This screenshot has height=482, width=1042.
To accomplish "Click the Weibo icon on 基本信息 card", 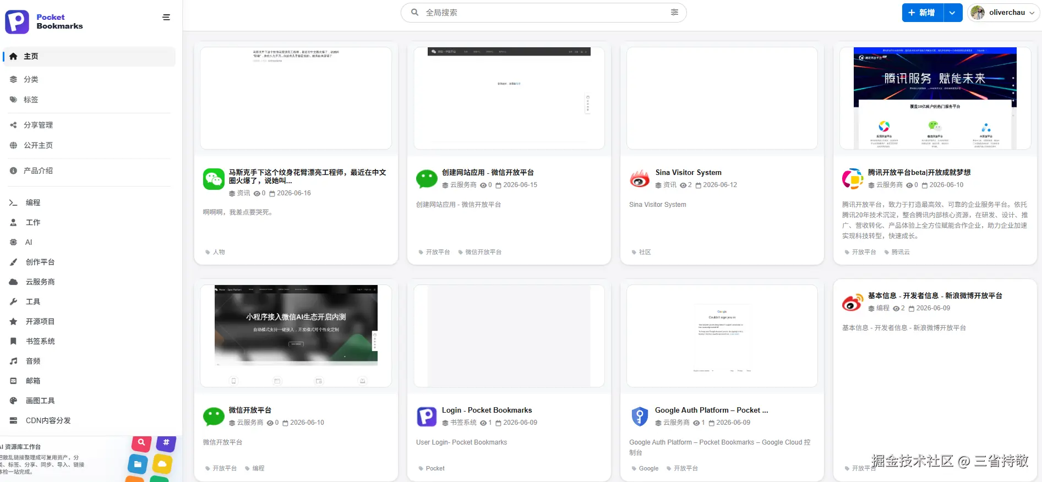I will (x=853, y=302).
